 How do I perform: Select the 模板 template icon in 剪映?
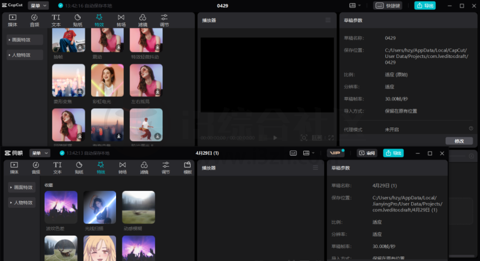click(188, 168)
